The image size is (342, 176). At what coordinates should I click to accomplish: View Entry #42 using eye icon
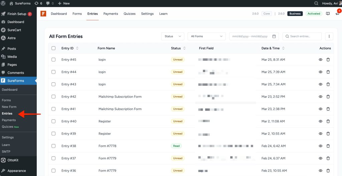coord(320,96)
